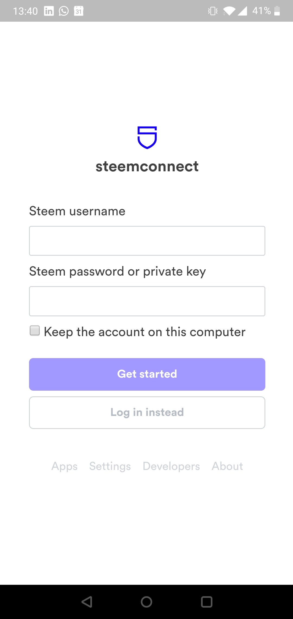The height and width of the screenshot is (619, 293).
Task: Tap the steemconnect shield logo
Action: pyautogui.click(x=147, y=137)
